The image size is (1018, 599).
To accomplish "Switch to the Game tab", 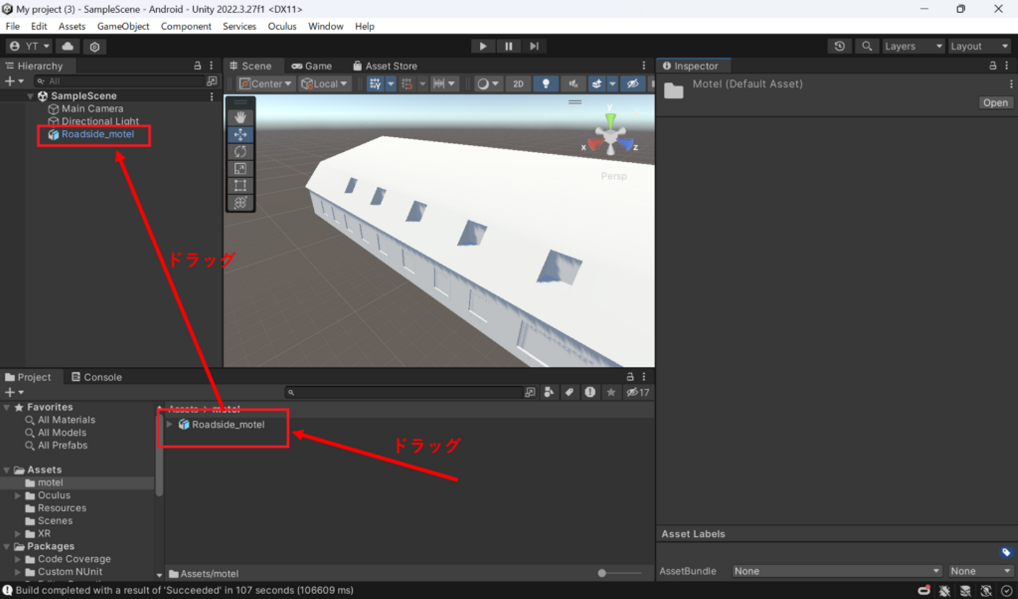I will click(x=312, y=66).
